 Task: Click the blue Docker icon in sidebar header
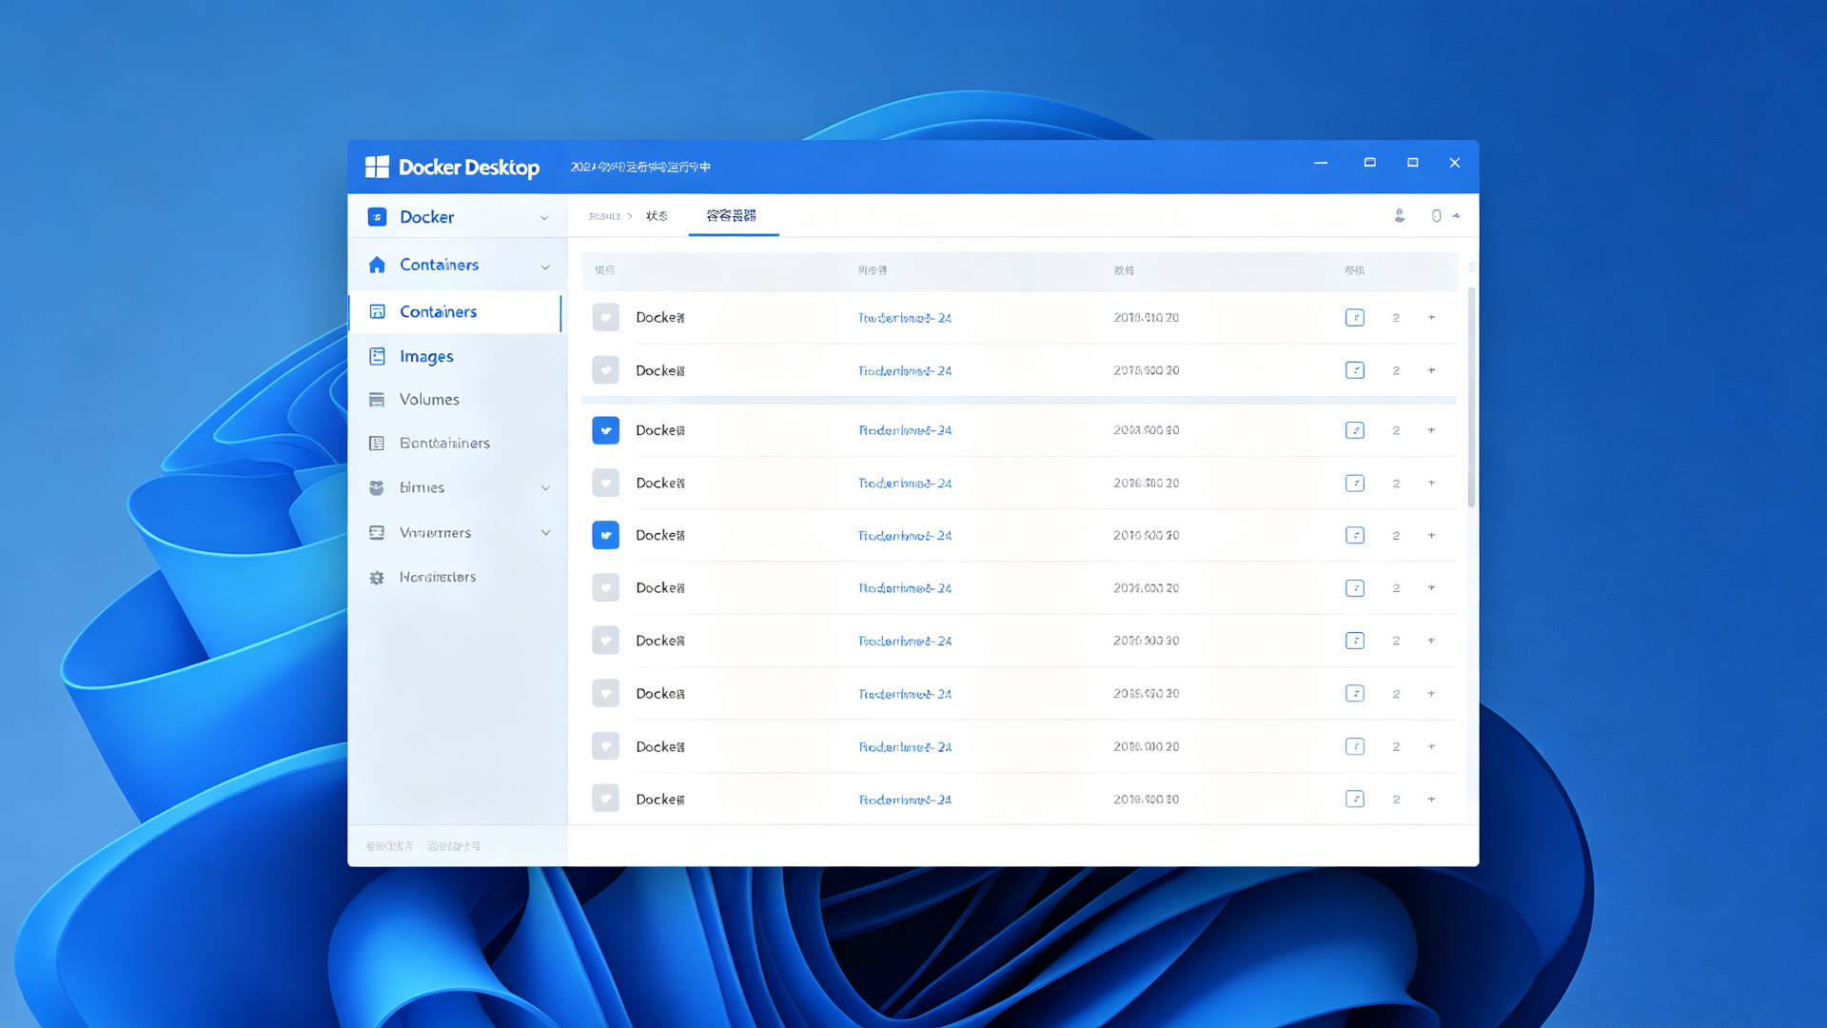click(377, 217)
